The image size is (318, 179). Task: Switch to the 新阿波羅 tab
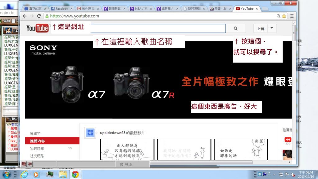click(x=193, y=8)
